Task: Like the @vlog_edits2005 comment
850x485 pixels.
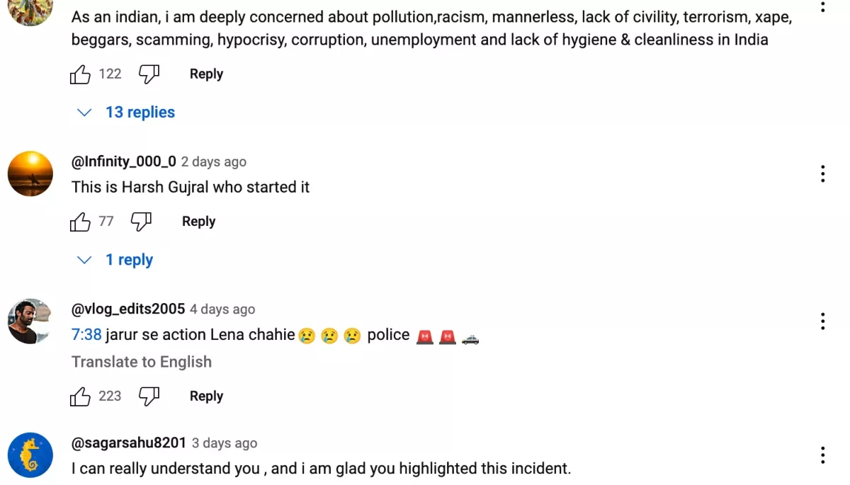Action: tap(80, 396)
